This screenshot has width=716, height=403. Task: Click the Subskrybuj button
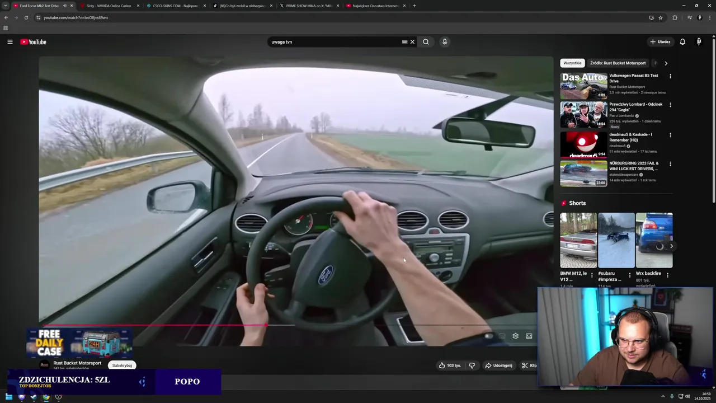click(x=122, y=365)
